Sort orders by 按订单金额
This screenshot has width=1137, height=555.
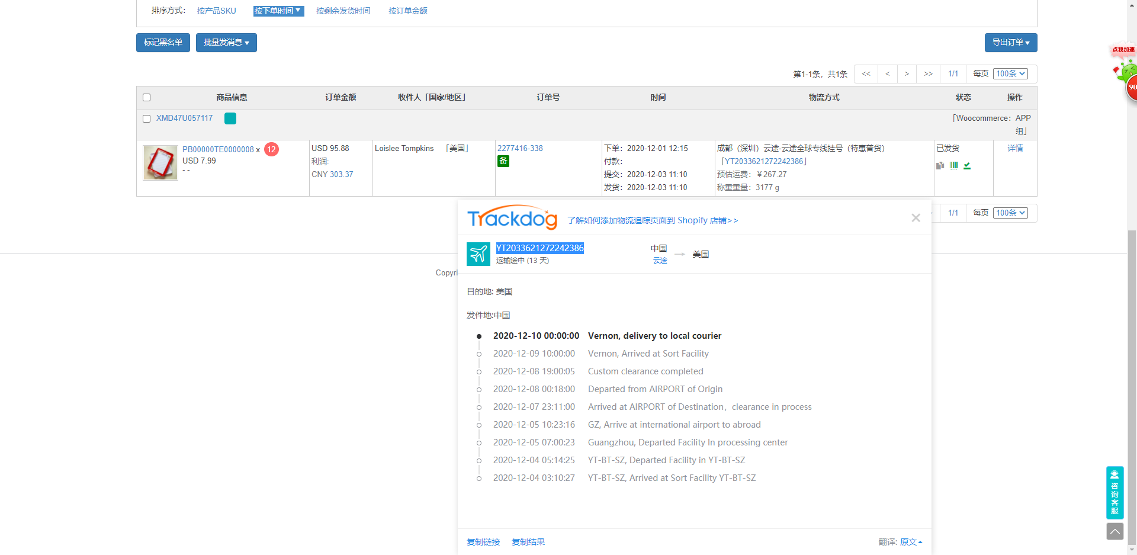tap(407, 11)
